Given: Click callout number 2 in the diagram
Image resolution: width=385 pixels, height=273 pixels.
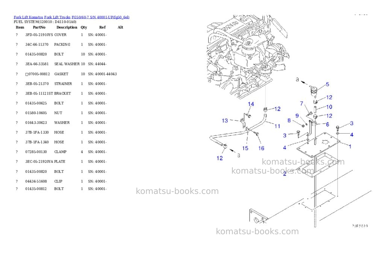Looking at the screenshot, I should [x=285, y=174].
